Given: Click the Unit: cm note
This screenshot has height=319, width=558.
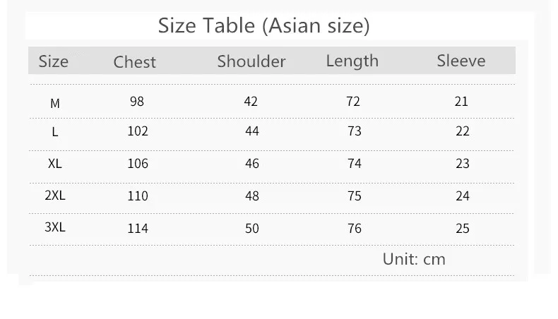Looking at the screenshot, I should (414, 259).
